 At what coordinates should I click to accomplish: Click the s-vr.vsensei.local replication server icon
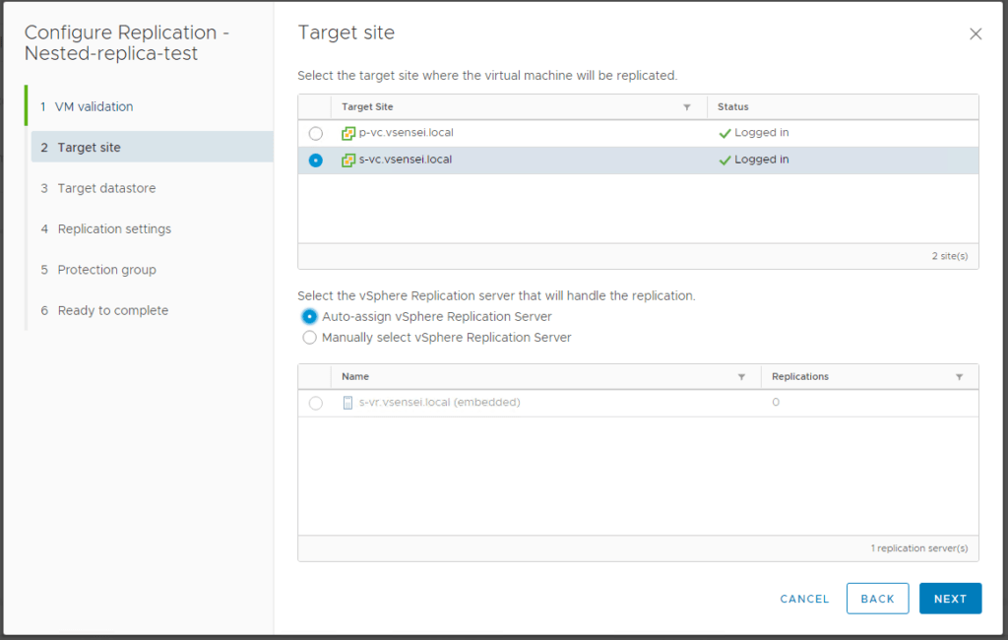tap(347, 403)
